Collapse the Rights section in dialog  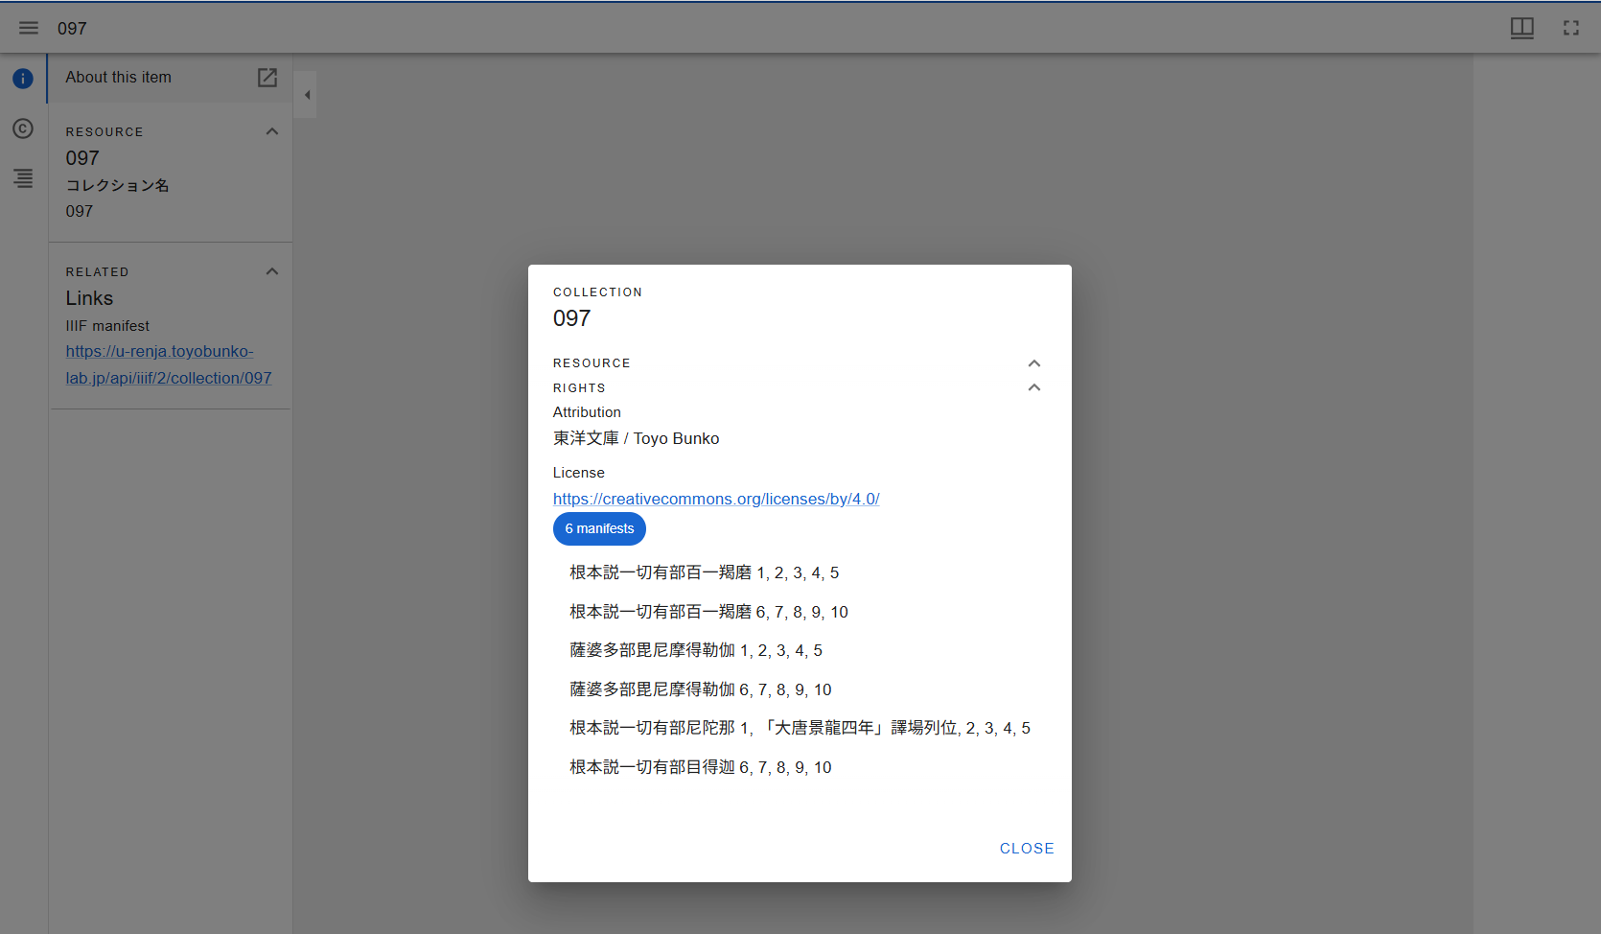tap(1033, 387)
